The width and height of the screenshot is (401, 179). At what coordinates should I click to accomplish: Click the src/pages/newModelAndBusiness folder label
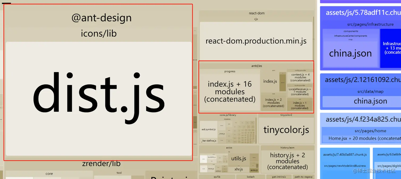345,166
